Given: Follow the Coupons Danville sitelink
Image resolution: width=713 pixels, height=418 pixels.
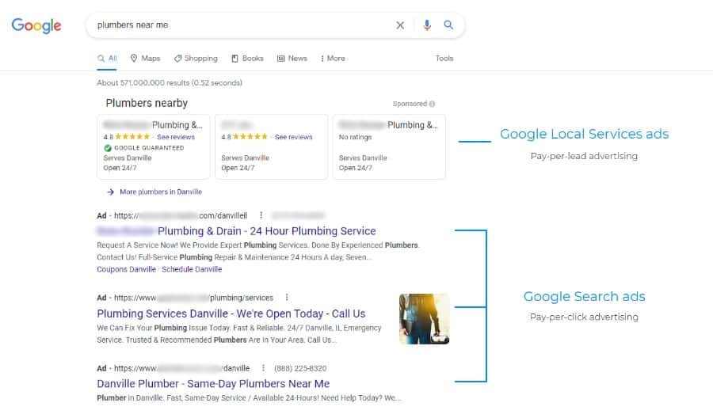Looking at the screenshot, I should coord(127,269).
